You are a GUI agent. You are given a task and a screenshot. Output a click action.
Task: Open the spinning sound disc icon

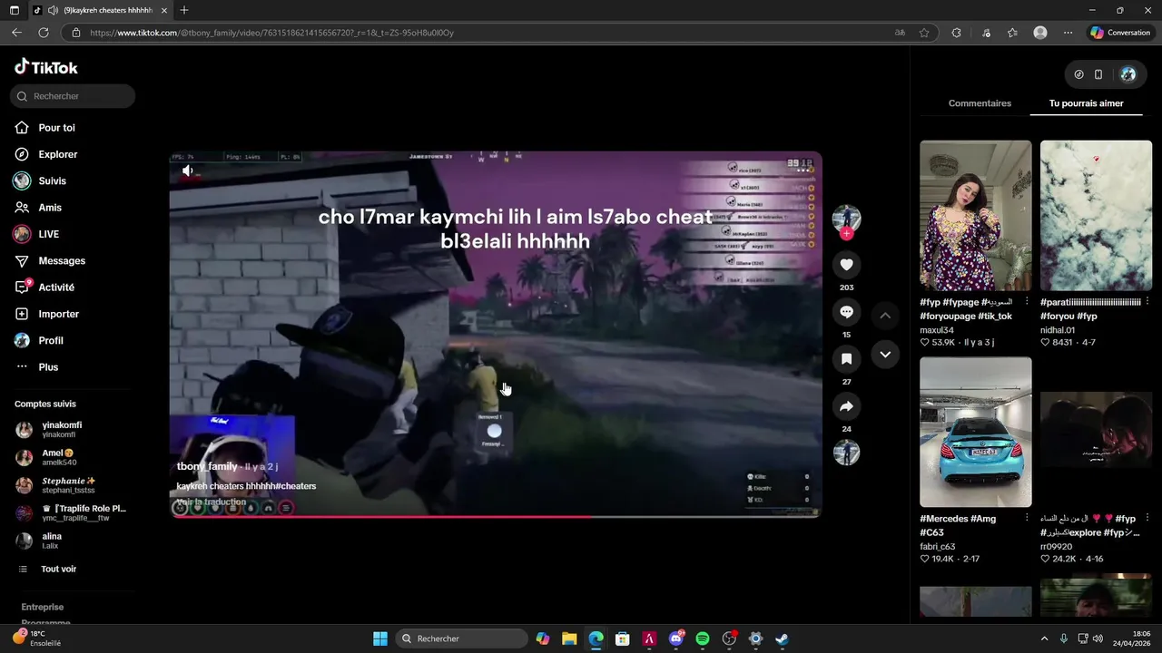[x=846, y=453]
